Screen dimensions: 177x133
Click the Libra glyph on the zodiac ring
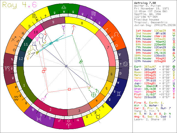tap(64, 7)
